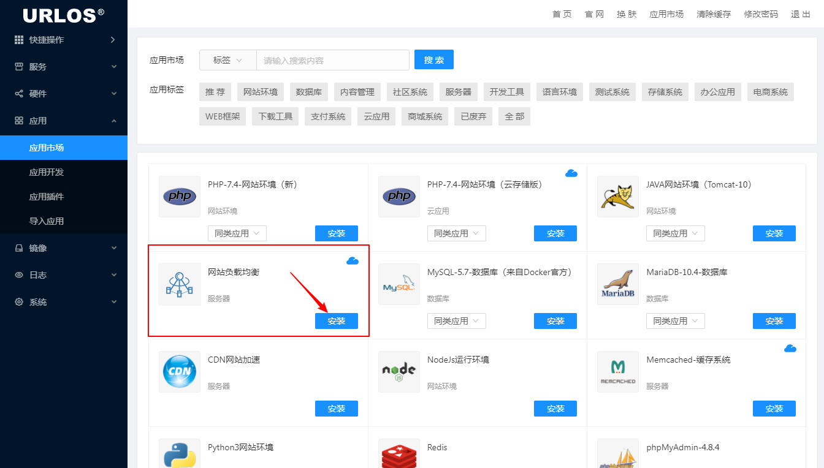Click the 搜索 button
Image resolution: width=824 pixels, height=468 pixels.
(434, 59)
